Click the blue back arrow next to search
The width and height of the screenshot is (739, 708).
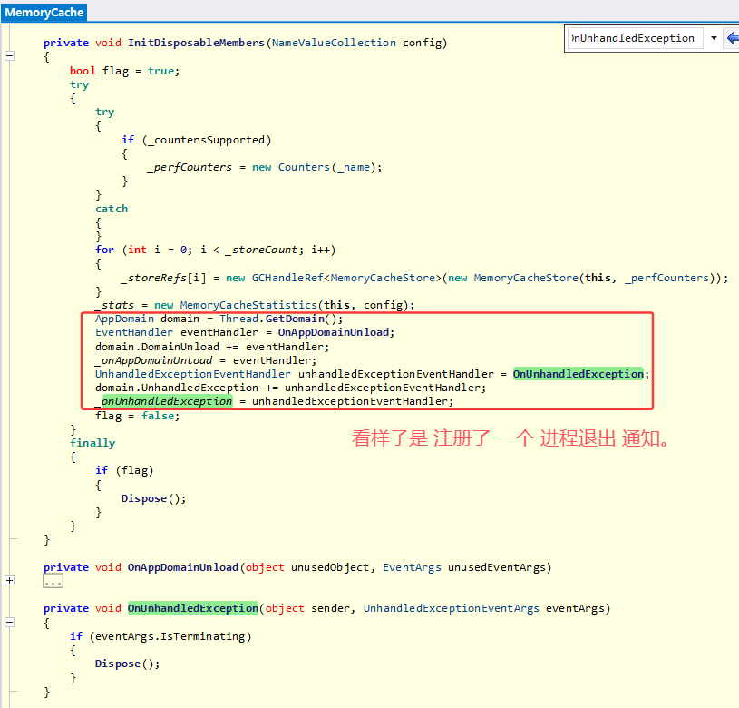[x=733, y=38]
